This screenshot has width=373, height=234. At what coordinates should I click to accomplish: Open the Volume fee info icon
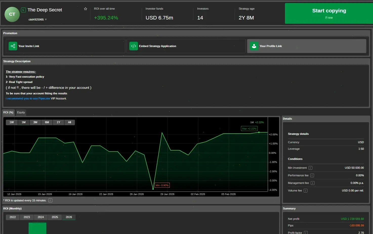[306, 190]
